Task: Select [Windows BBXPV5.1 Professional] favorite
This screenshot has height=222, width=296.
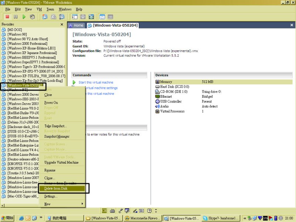Action: [x=31, y=57]
